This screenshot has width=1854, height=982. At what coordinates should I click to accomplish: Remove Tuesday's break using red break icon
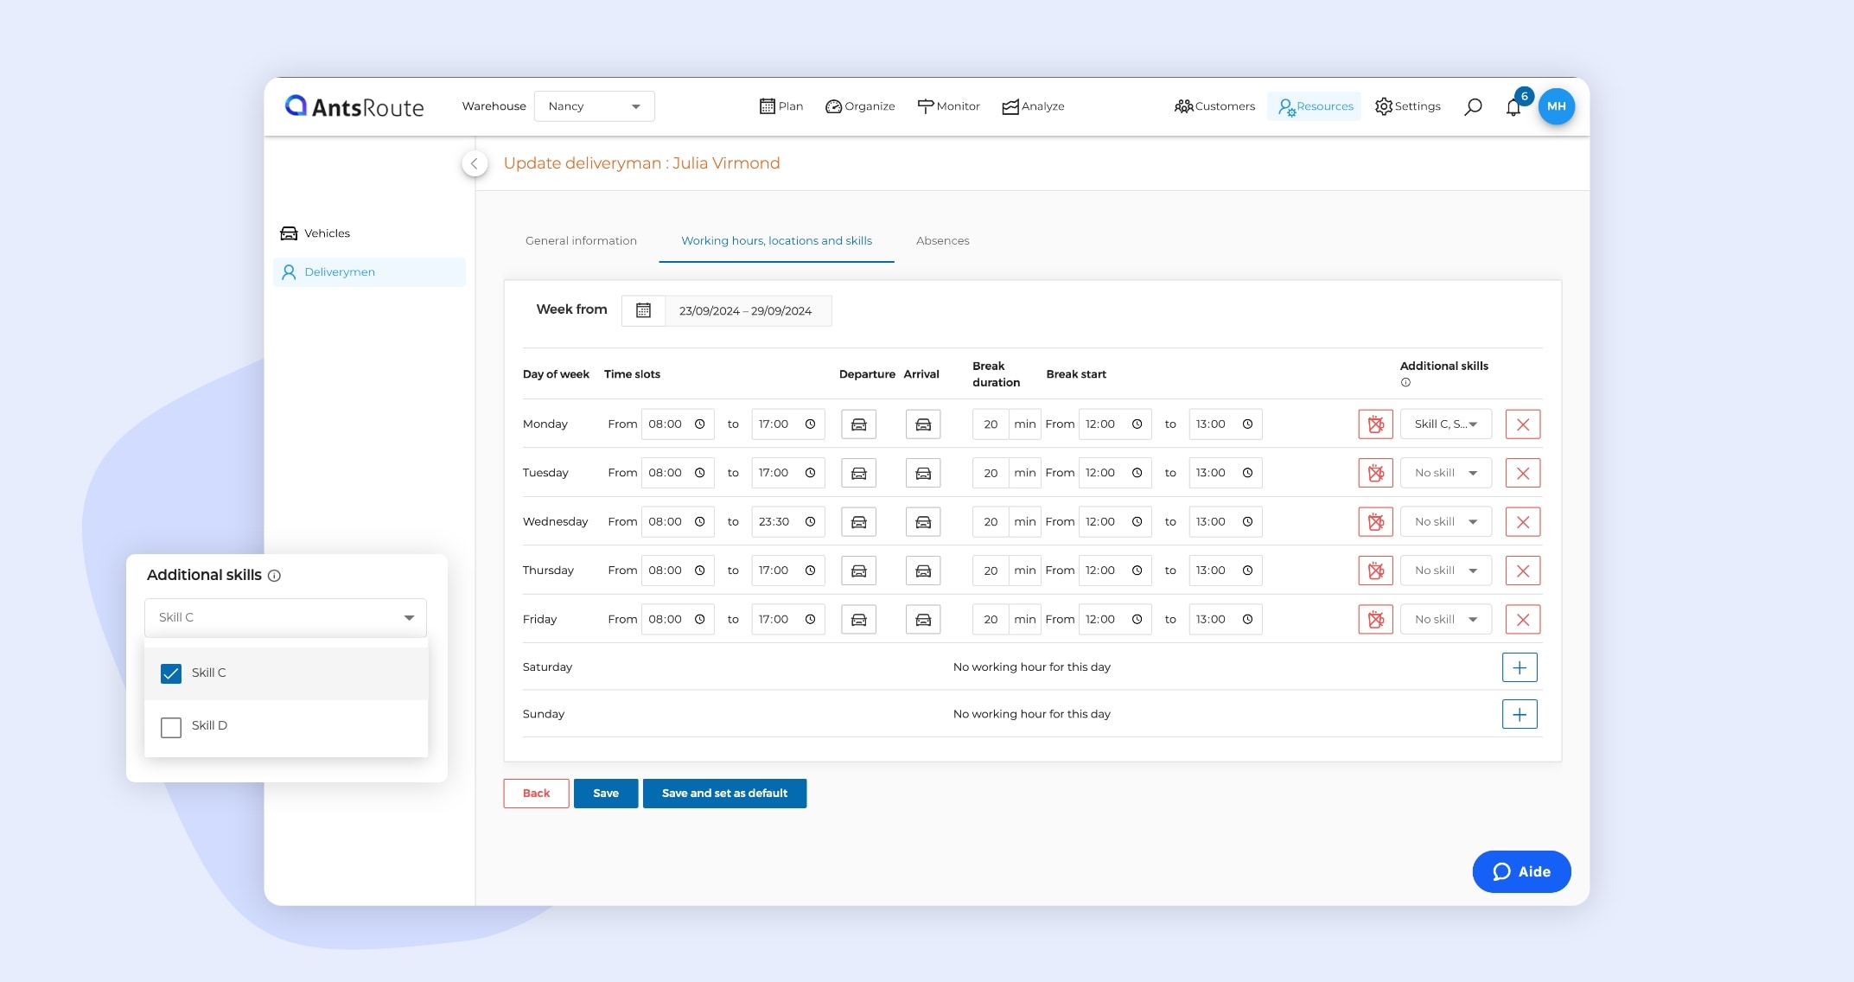coord(1375,474)
